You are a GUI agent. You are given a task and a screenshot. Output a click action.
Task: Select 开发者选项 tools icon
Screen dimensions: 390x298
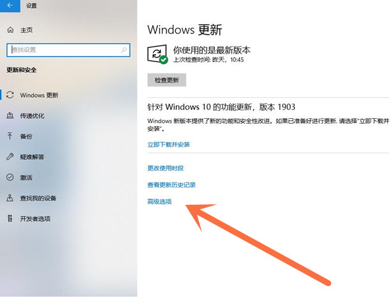10,219
